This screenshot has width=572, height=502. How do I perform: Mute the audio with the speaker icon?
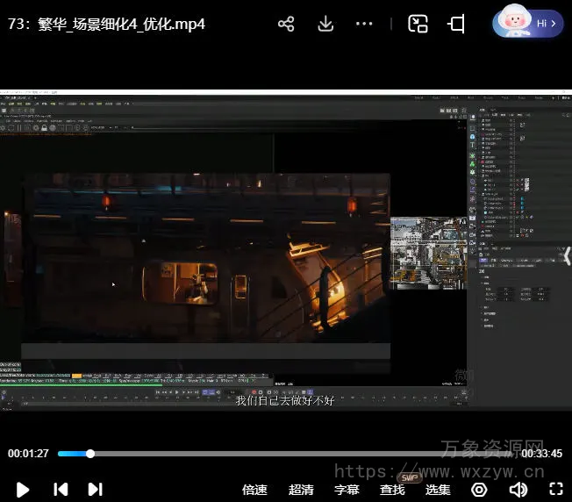tap(518, 489)
